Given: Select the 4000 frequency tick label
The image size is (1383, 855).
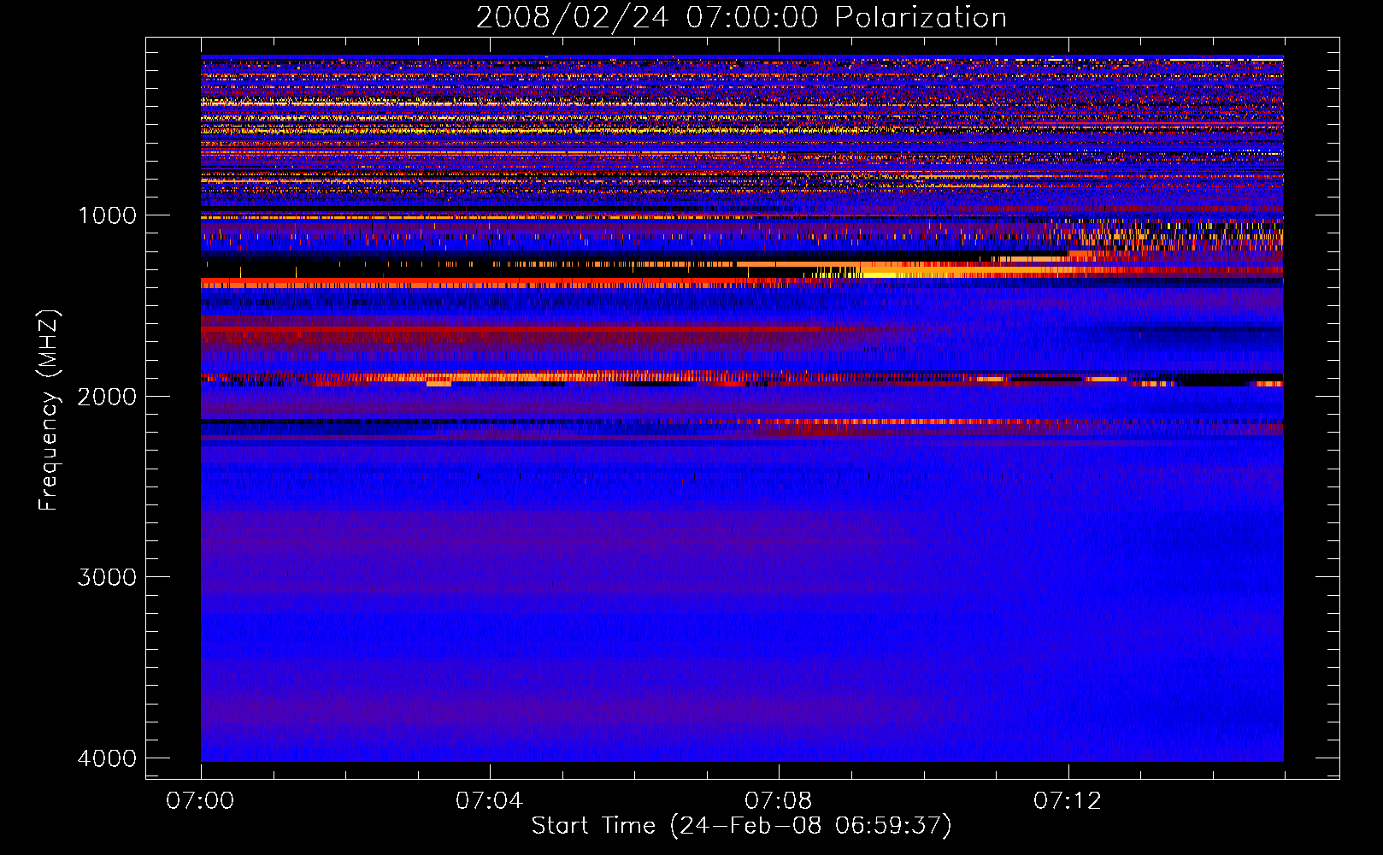Looking at the screenshot, I should pos(107,758).
